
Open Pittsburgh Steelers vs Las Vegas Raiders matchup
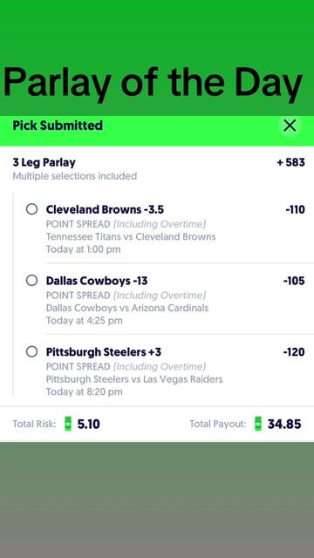point(134,379)
